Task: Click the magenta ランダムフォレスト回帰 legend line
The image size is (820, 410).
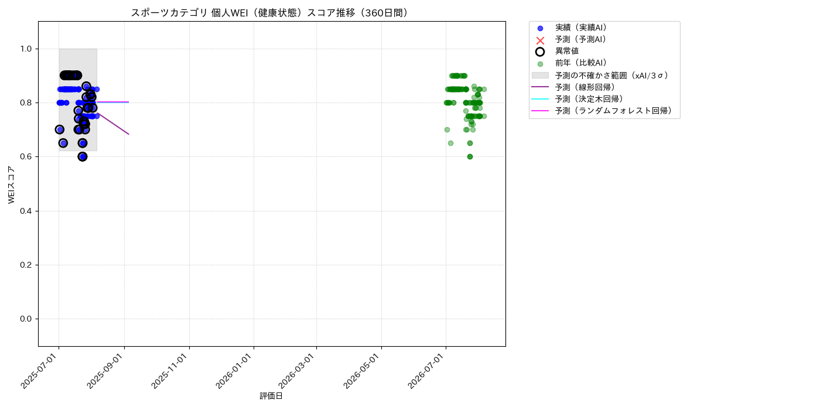Action: point(540,111)
